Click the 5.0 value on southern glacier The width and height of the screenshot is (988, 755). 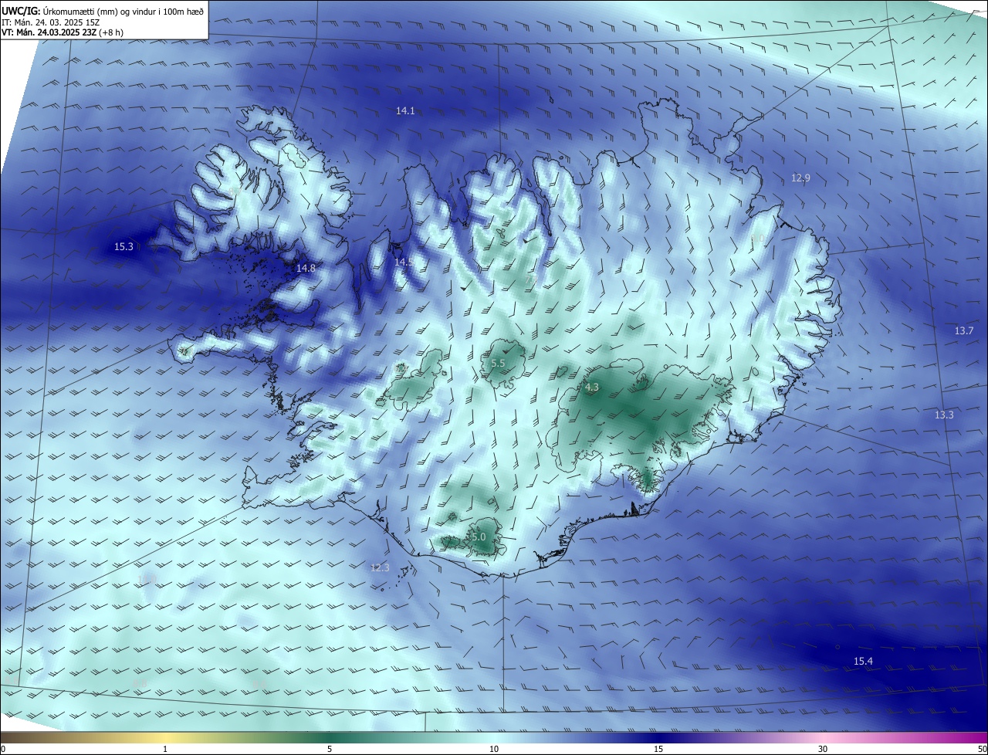click(478, 537)
